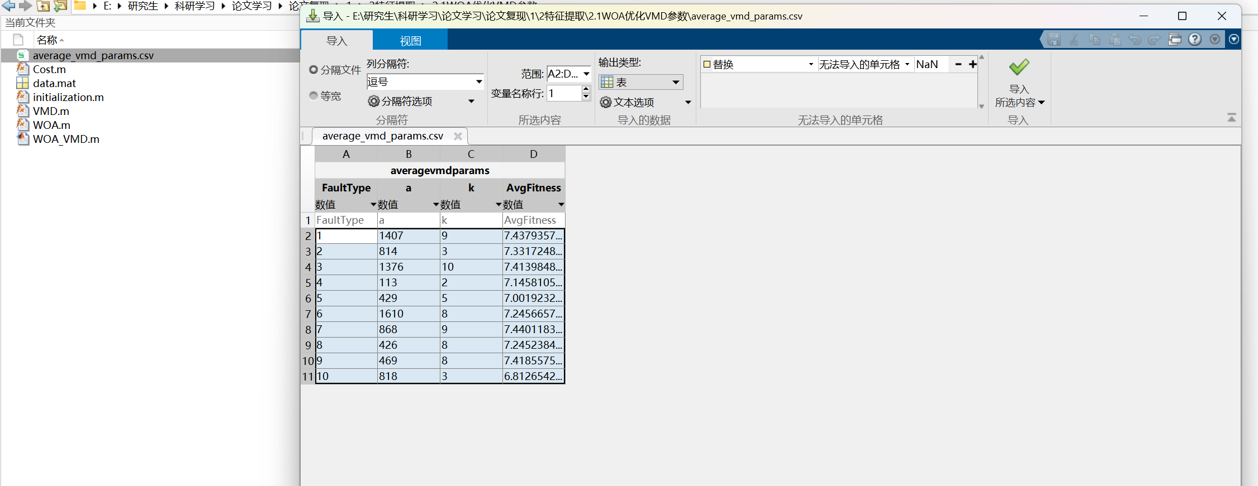The image size is (1258, 486).
Task: Switch to the 导入 ribbon tab
Action: (x=336, y=41)
